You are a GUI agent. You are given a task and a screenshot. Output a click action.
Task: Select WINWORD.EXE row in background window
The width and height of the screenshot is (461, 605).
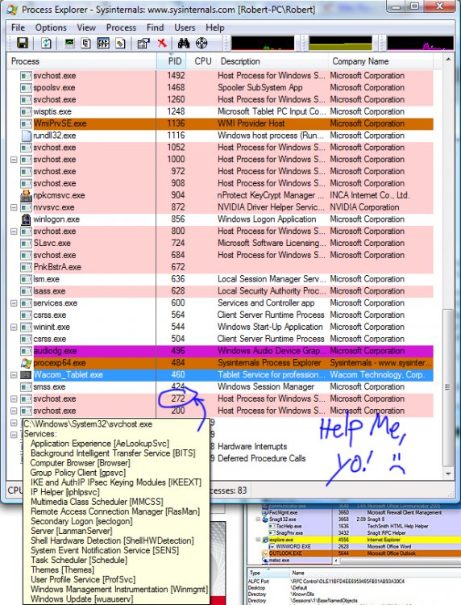(358, 546)
